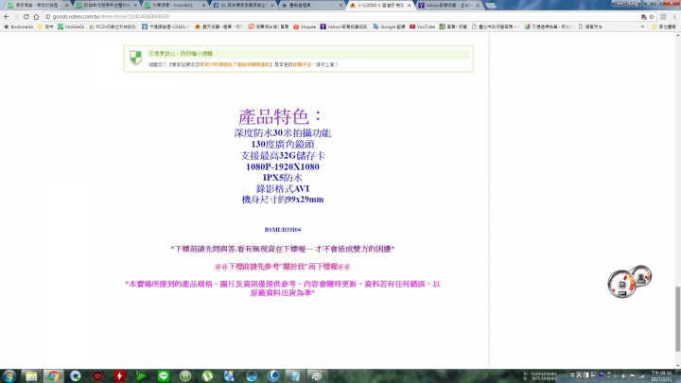Open the LINE app from the taskbar

click(x=164, y=376)
